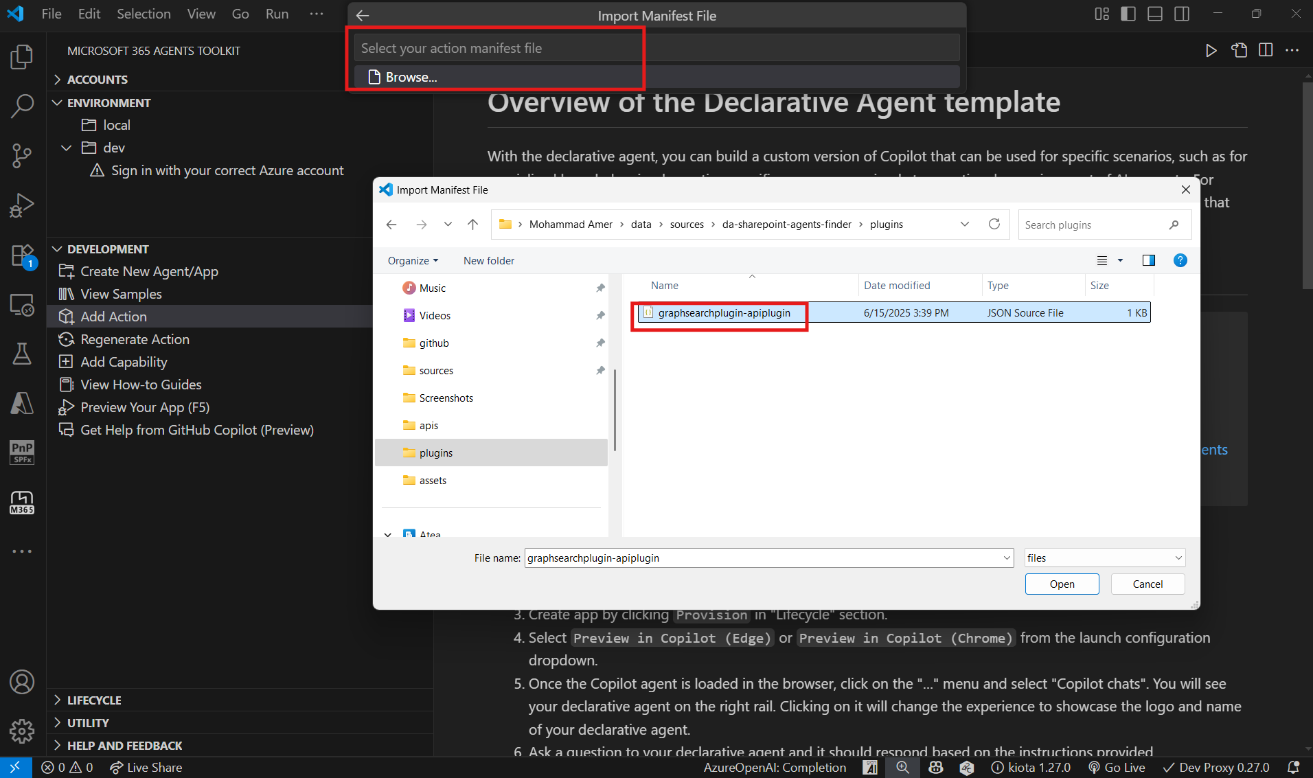The height and width of the screenshot is (778, 1313).
Task: Click the errors and warnings status indicator
Action: (x=67, y=767)
